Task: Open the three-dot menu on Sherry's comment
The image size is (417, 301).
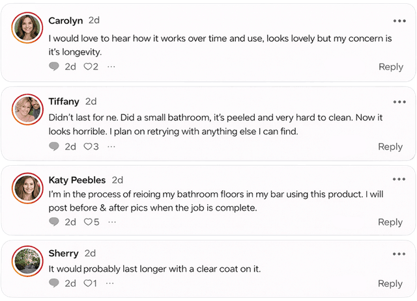Action: click(x=399, y=253)
